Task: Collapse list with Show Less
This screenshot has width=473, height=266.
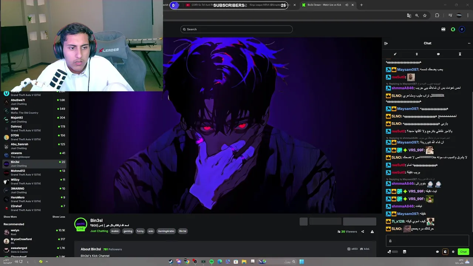Action: pos(59,217)
